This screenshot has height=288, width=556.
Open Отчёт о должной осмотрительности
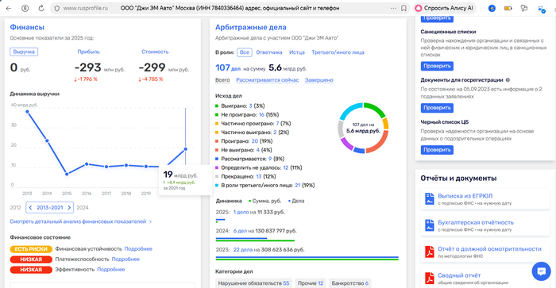(489, 249)
